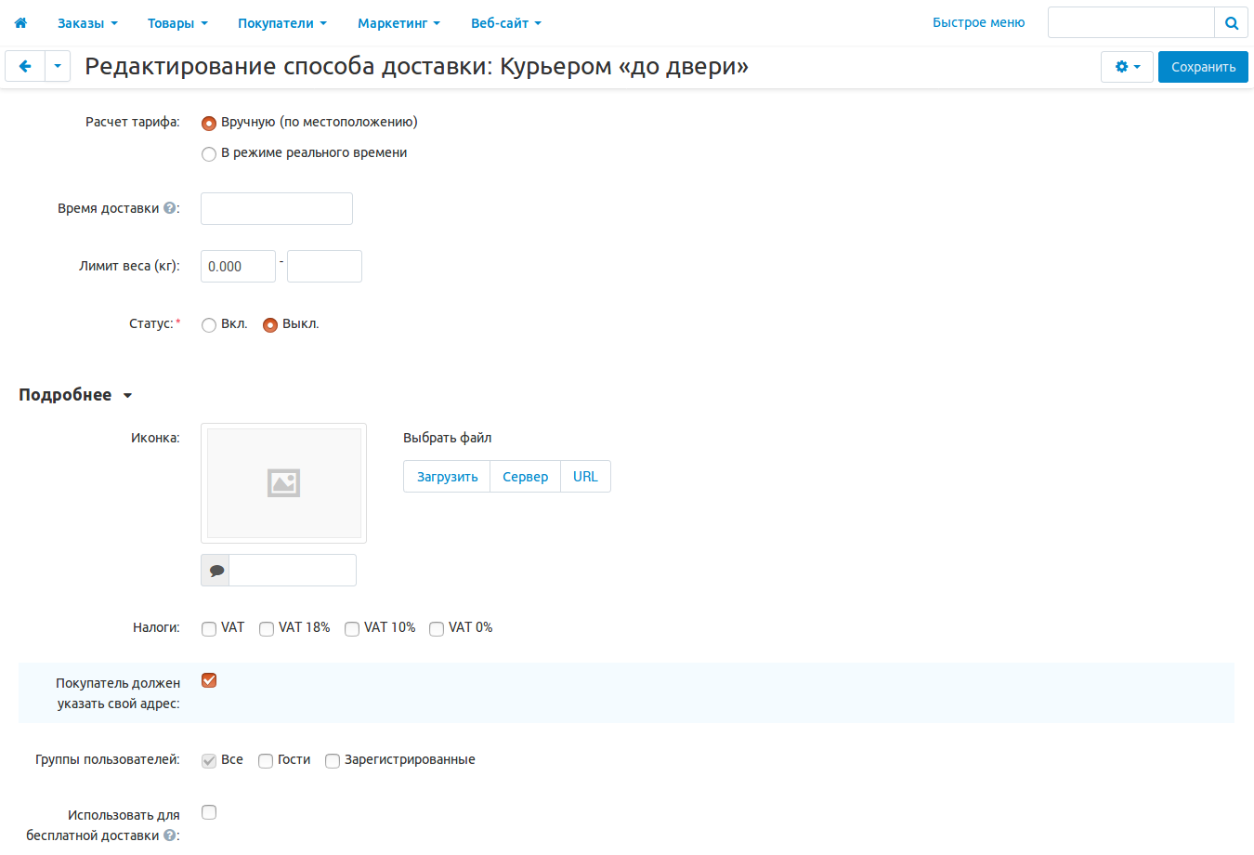Click the Время доставки input field

[x=277, y=209]
